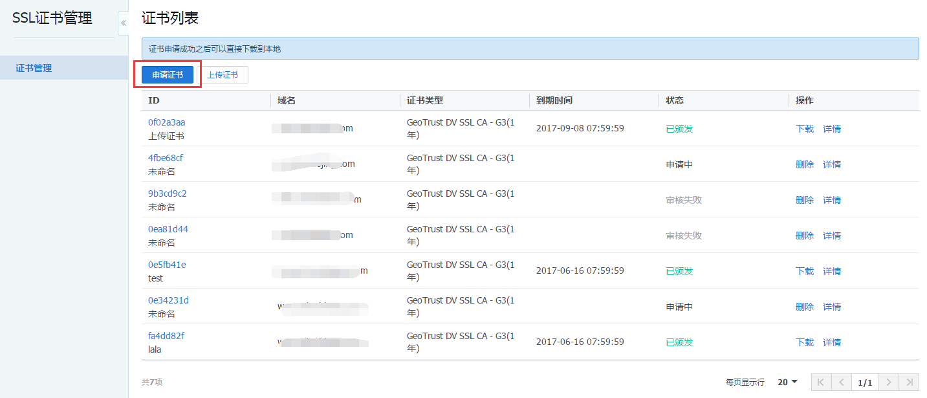The width and height of the screenshot is (927, 398).
Task: Open certificate ID 4fbe68cf
Action: tap(166, 158)
